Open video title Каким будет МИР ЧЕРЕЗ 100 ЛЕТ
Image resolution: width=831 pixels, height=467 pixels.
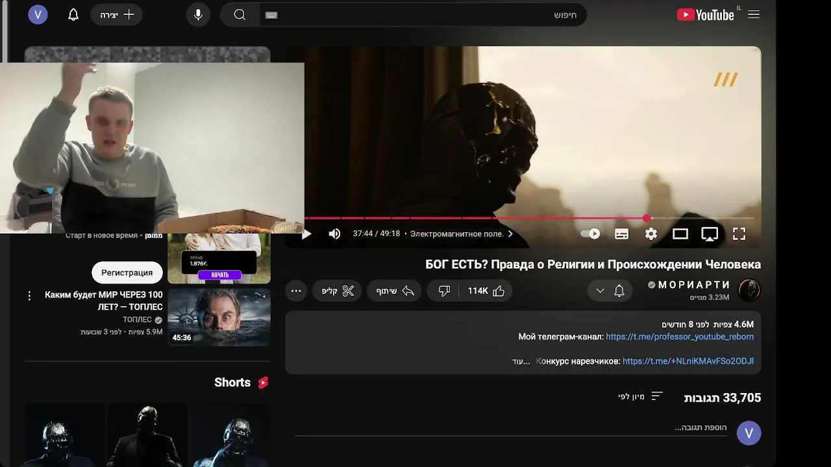[x=104, y=300]
